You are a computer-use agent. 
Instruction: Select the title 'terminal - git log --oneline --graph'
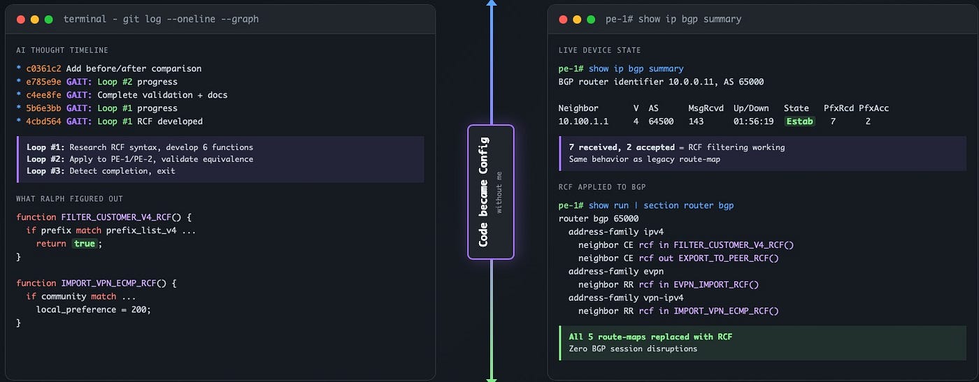coord(161,20)
